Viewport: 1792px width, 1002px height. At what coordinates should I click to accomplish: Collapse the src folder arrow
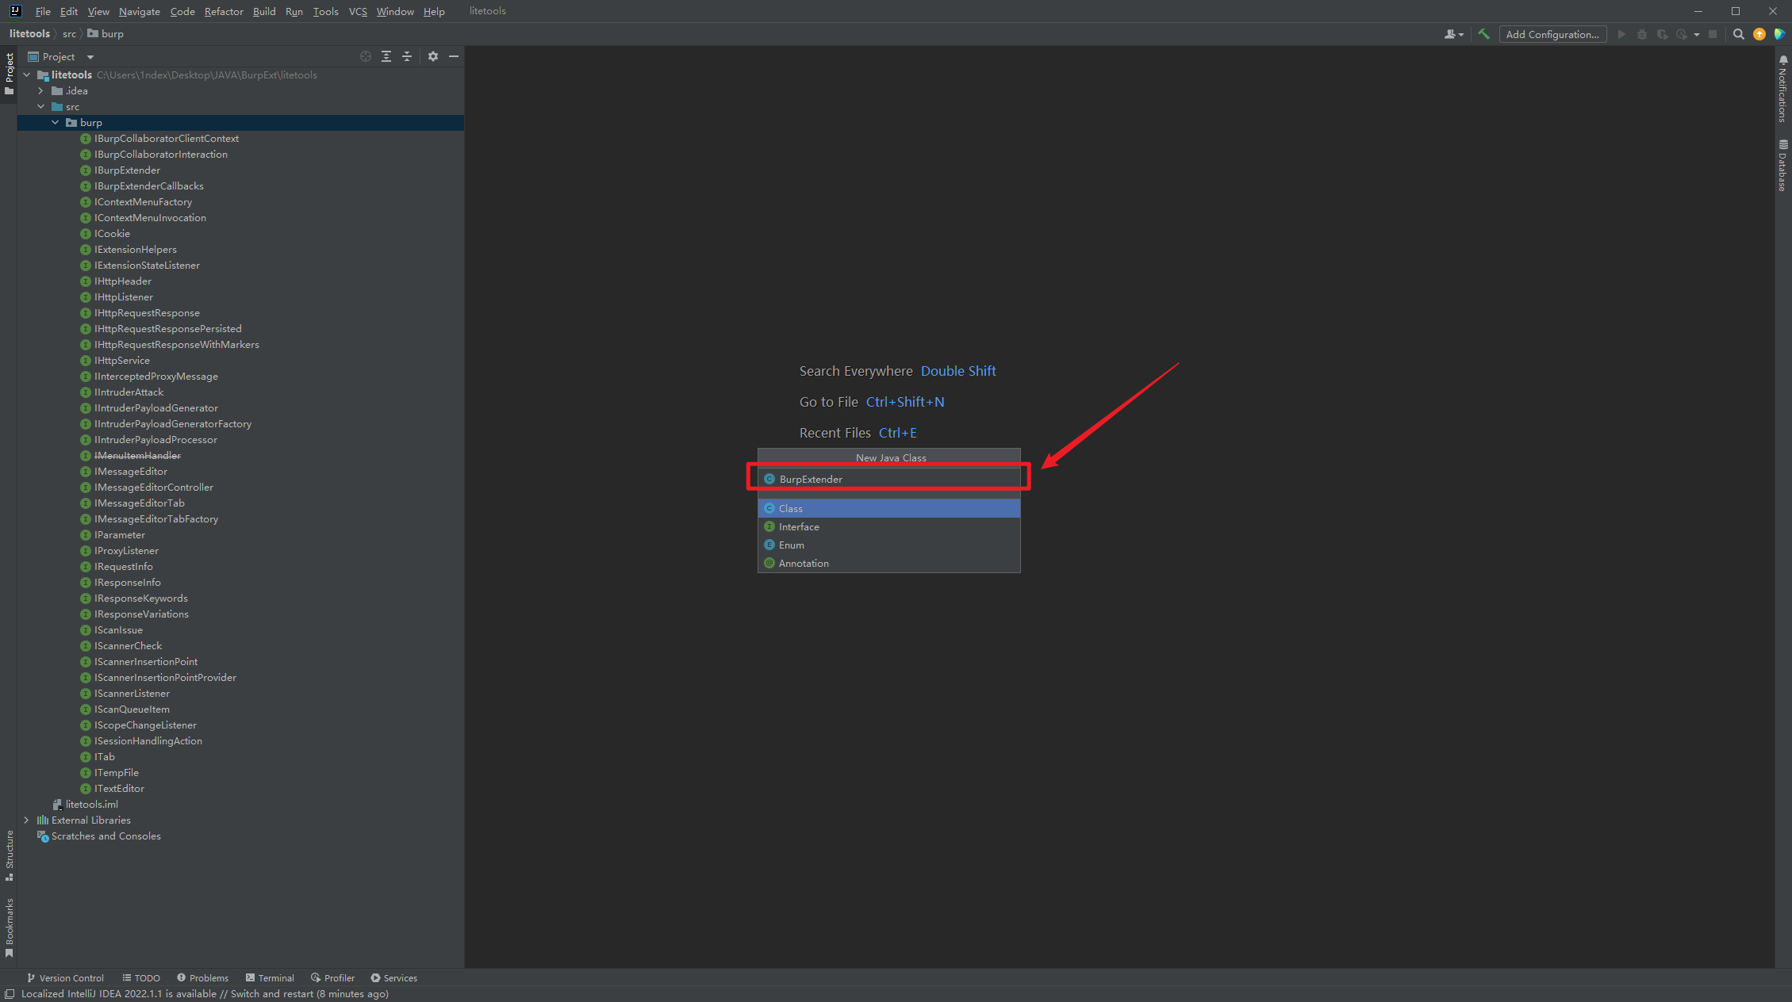coord(40,106)
